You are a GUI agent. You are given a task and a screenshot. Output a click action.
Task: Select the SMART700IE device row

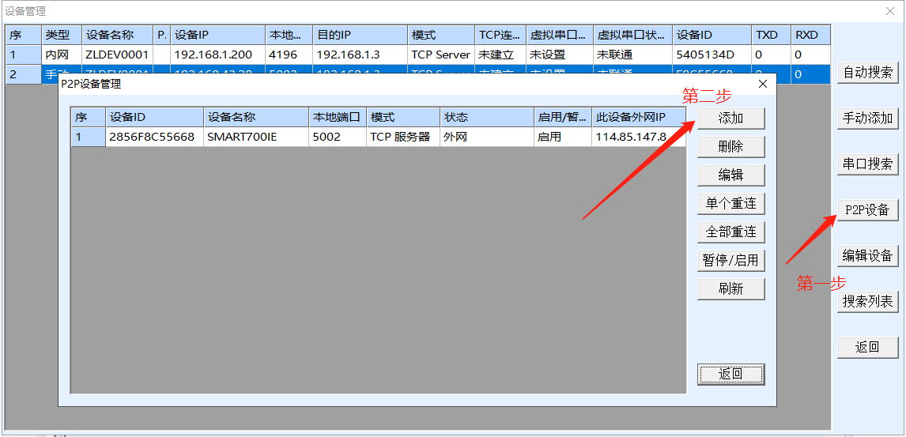(x=255, y=137)
